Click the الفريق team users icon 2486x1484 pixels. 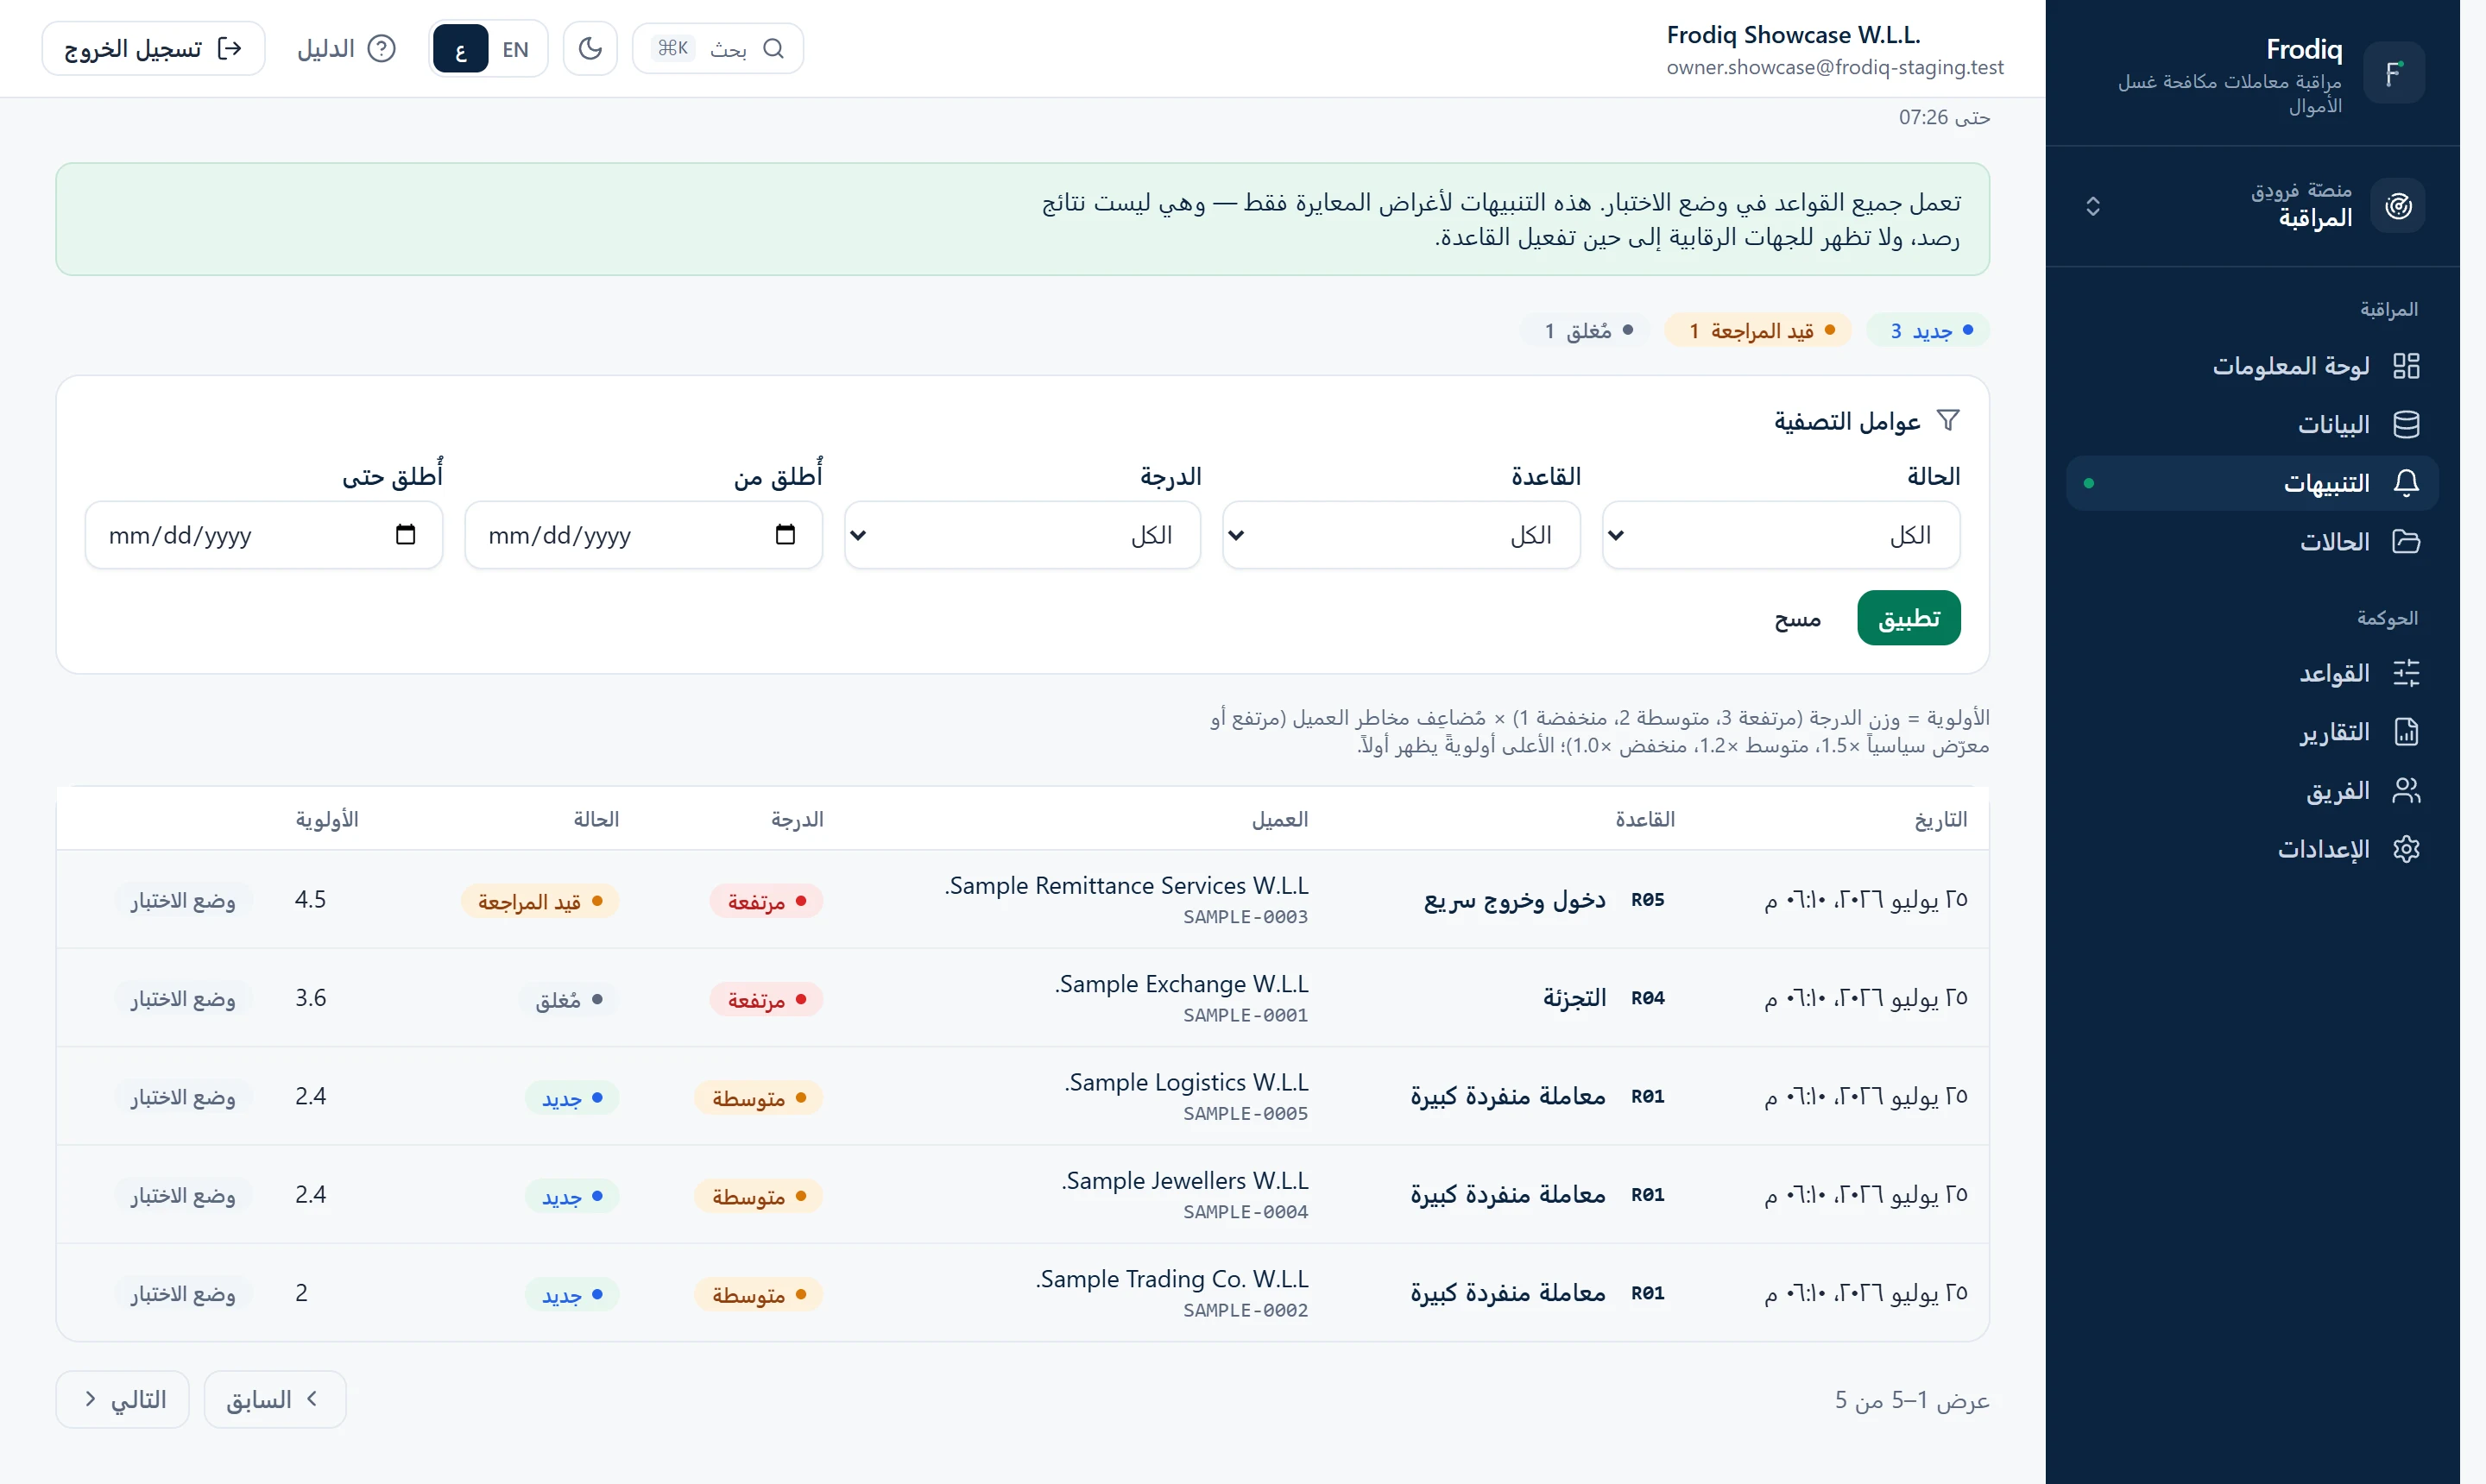[2406, 791]
